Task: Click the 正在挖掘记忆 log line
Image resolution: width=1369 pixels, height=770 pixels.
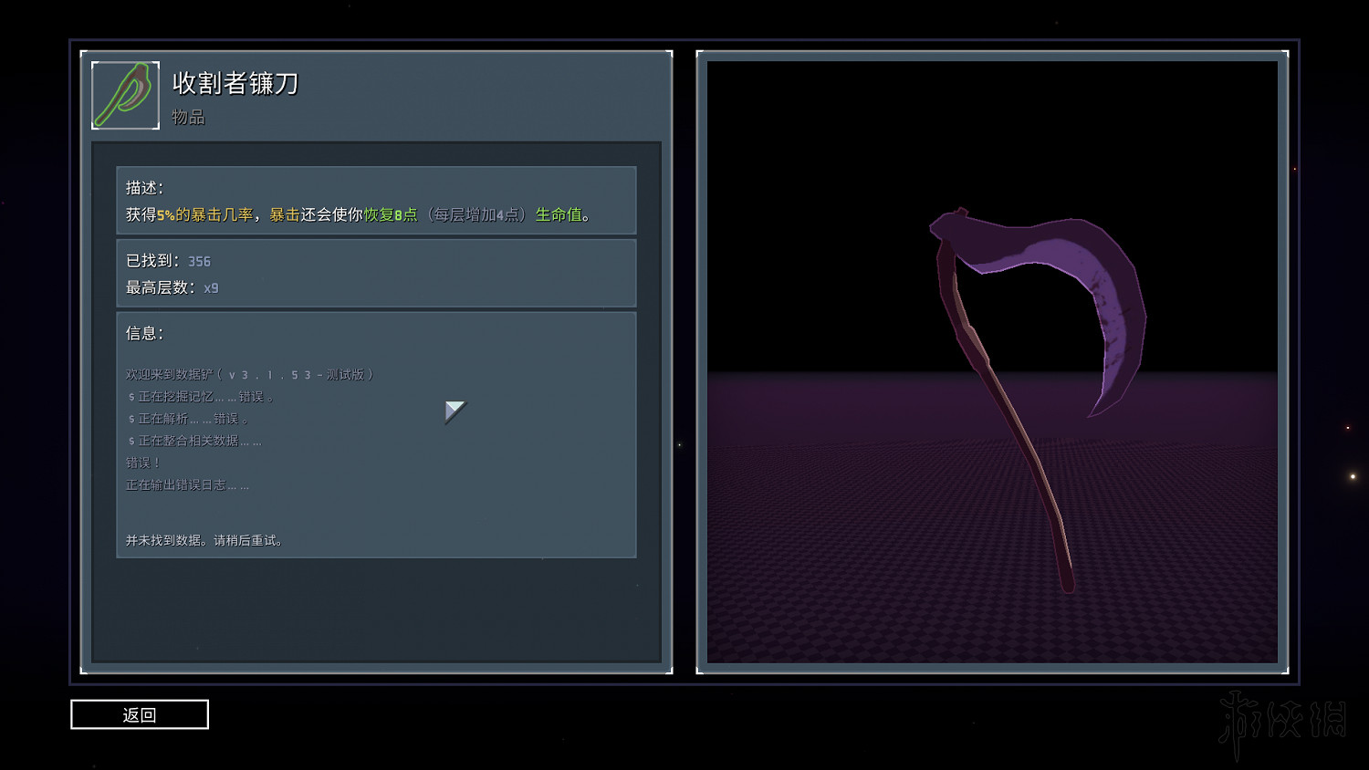Action: 201,397
